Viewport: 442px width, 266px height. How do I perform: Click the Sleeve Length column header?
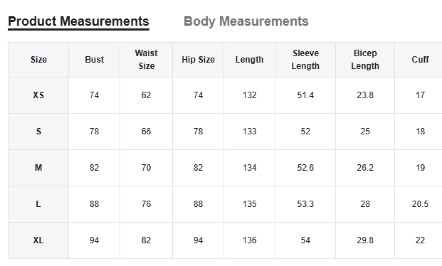[305, 60]
